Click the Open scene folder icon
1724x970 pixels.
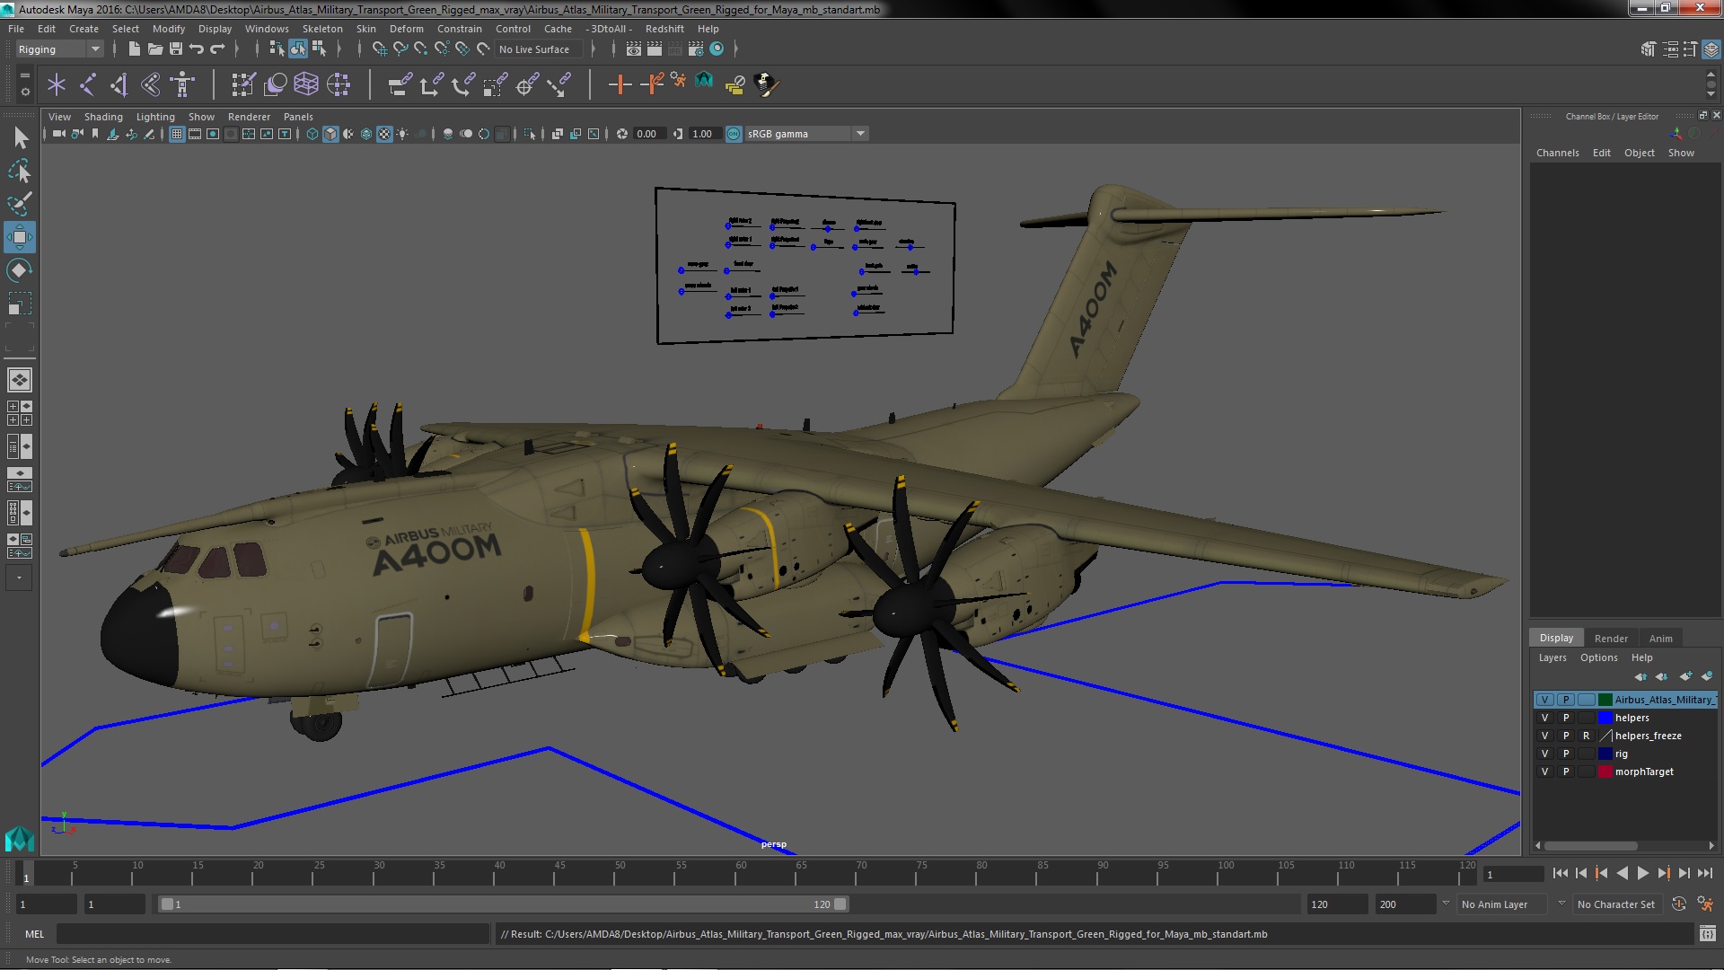point(154,48)
